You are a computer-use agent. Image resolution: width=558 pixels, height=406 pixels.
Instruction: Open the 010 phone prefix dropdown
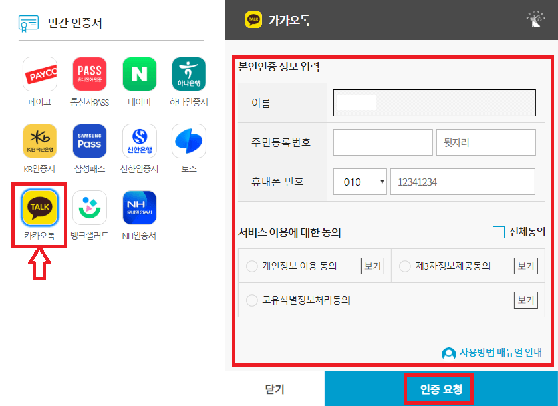(x=360, y=181)
